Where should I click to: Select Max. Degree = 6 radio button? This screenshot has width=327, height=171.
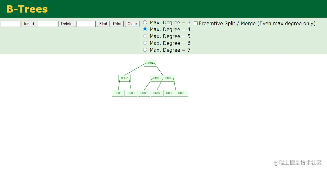(x=145, y=43)
